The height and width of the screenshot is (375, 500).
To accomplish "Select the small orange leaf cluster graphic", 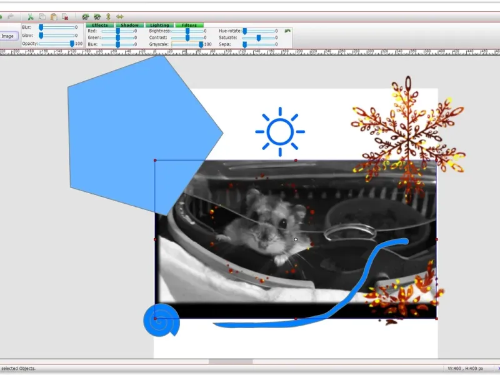I will click(x=403, y=292).
